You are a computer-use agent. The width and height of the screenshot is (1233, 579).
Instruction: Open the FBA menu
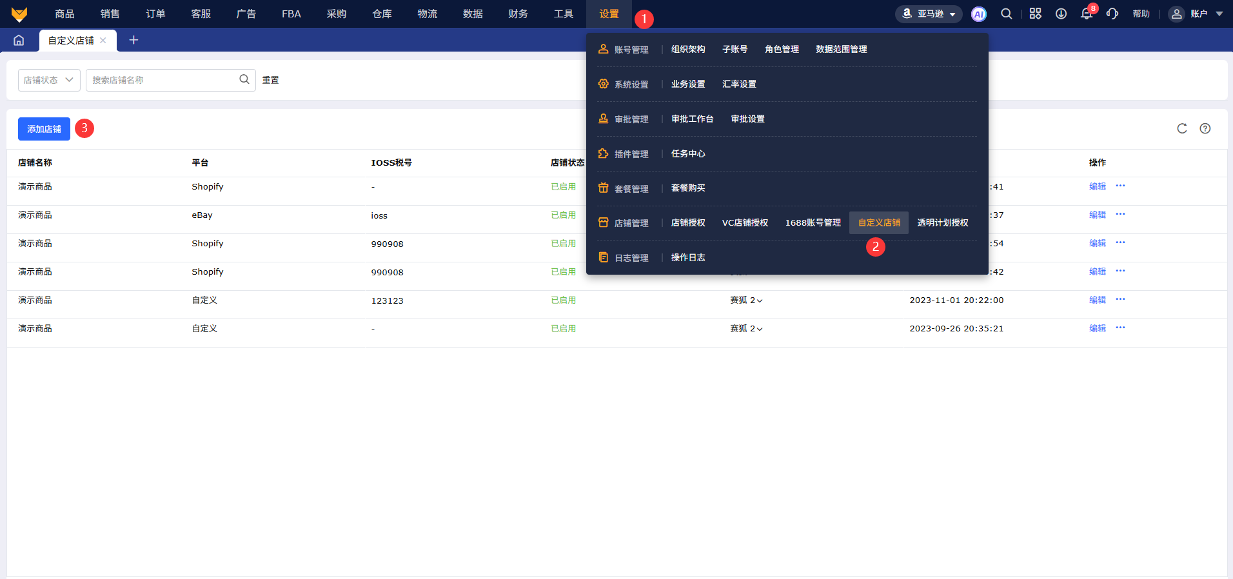click(x=291, y=14)
